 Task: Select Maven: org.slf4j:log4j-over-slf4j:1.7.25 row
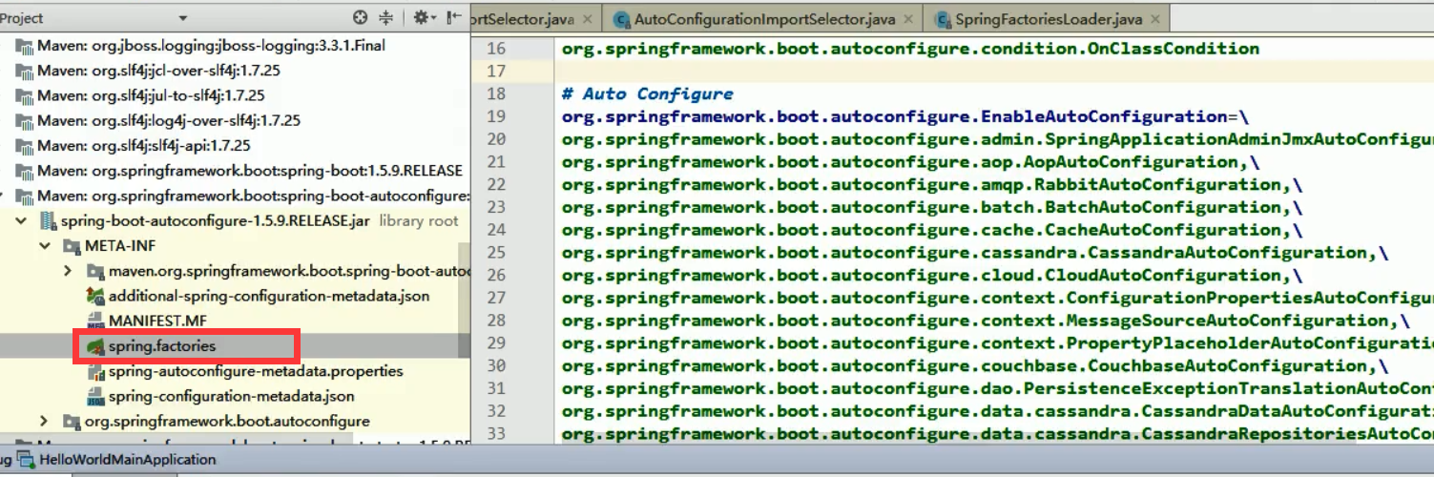(x=169, y=120)
